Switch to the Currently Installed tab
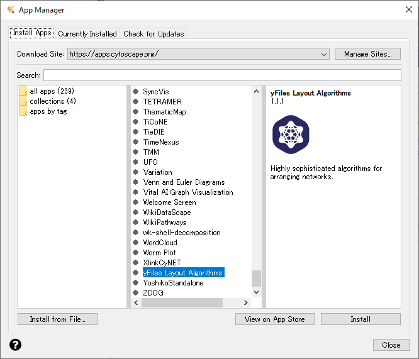This screenshot has height=359, width=419. click(87, 33)
